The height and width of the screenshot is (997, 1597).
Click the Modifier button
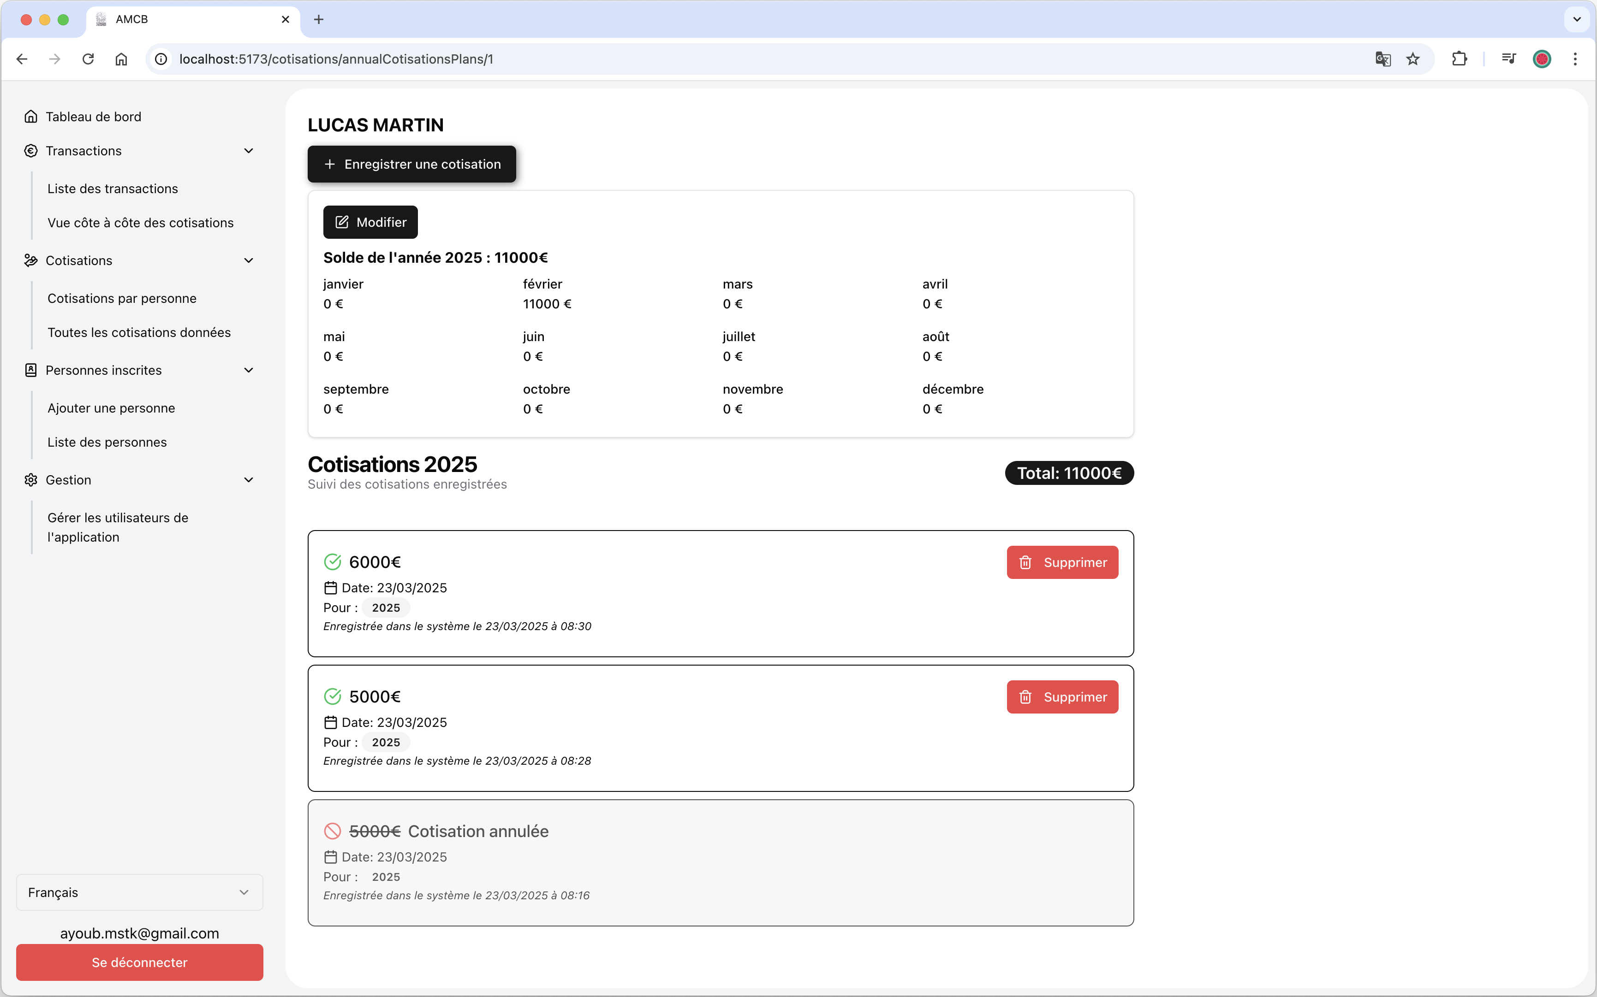click(x=370, y=222)
